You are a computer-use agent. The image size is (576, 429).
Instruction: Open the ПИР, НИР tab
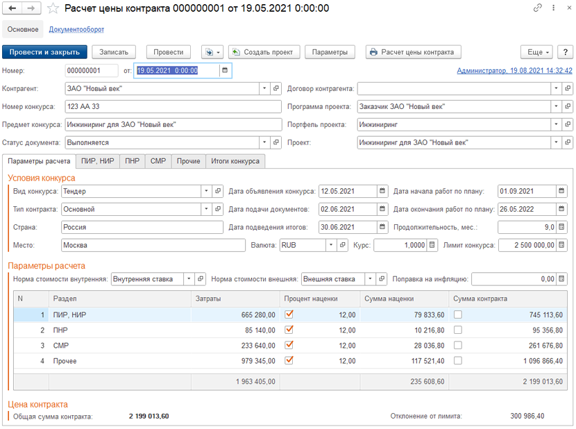click(97, 161)
